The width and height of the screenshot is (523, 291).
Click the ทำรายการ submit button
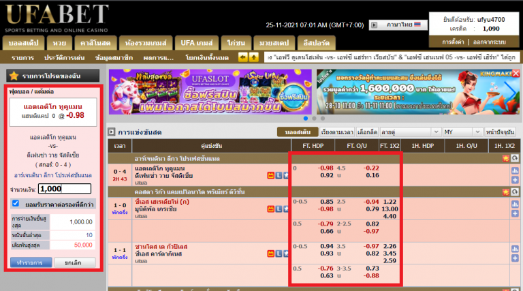31,262
